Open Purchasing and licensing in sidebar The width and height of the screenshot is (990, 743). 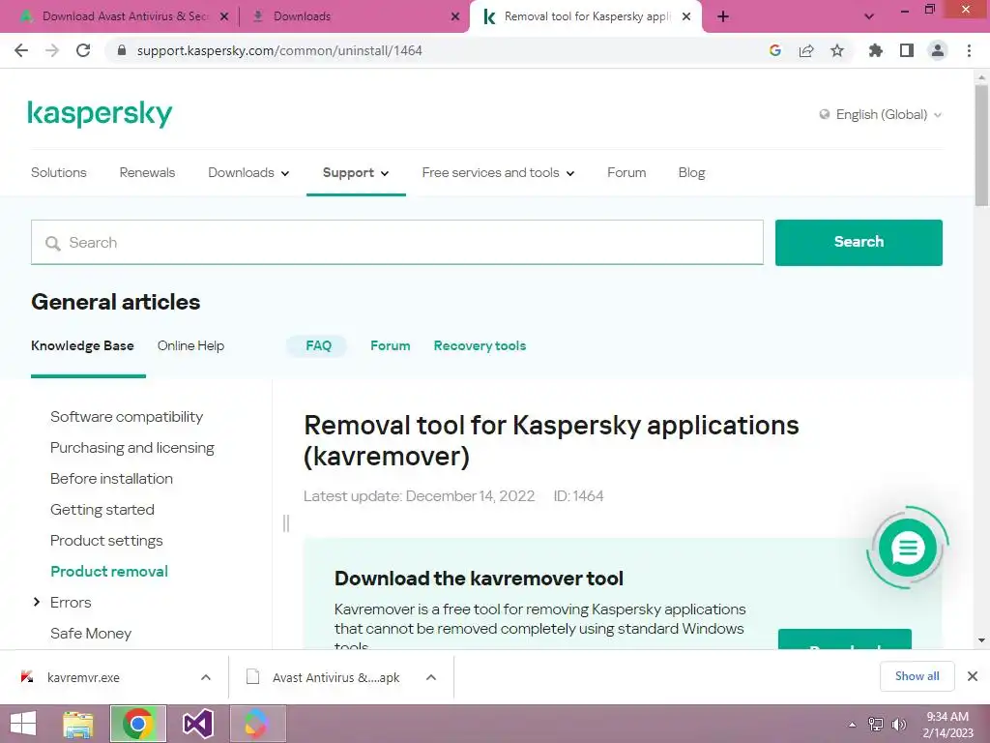pyautogui.click(x=131, y=447)
